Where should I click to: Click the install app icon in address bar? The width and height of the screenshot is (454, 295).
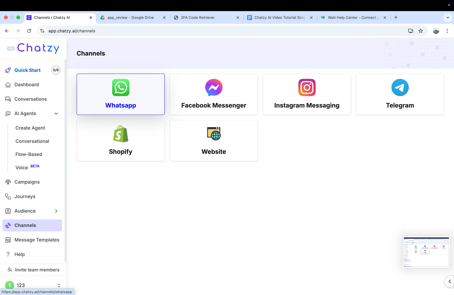click(x=411, y=31)
